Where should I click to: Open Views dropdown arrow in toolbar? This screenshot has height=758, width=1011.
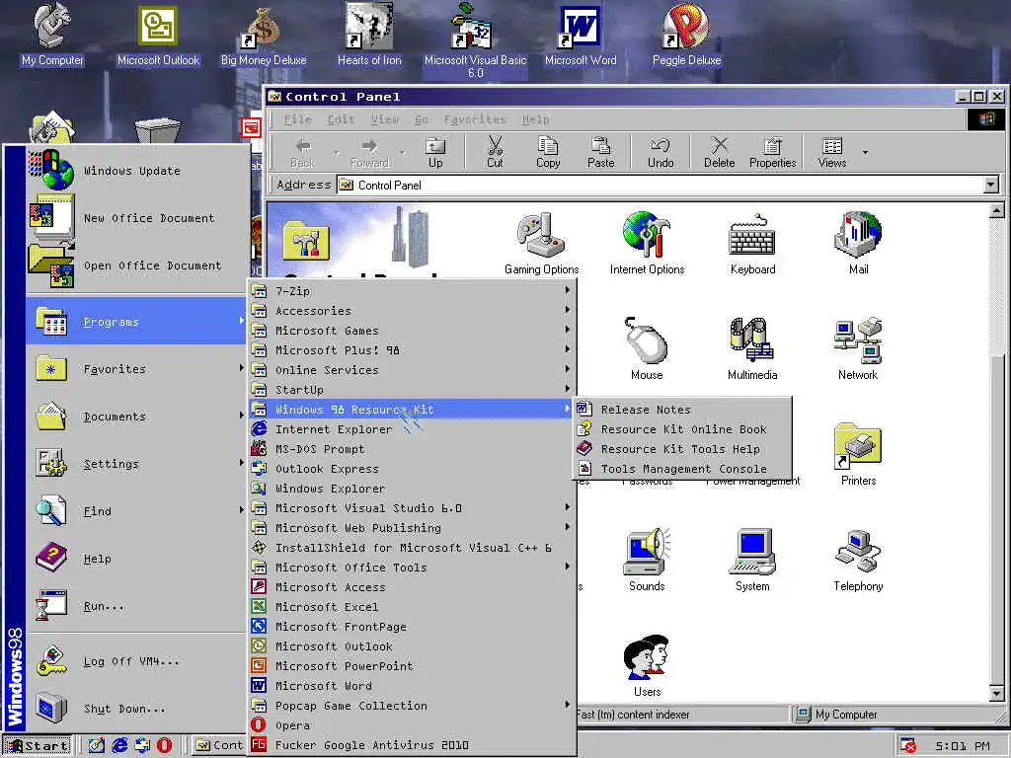pos(865,153)
